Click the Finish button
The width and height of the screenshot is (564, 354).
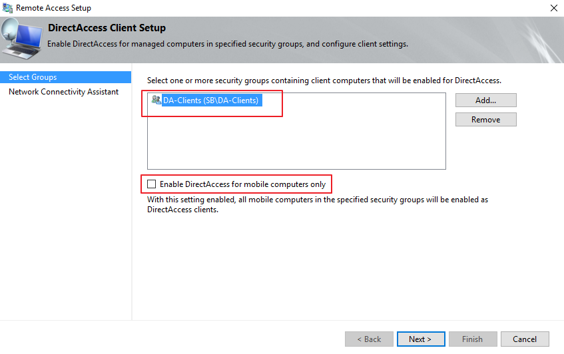click(473, 339)
